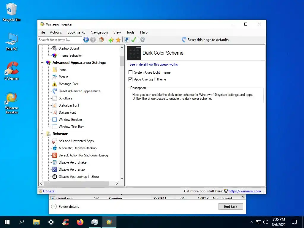Open the notification center icon

pyautogui.click(x=294, y=222)
